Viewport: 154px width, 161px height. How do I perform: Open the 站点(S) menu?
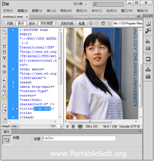pos(112,11)
